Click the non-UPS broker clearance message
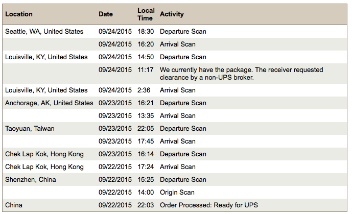 pyautogui.click(x=241, y=74)
